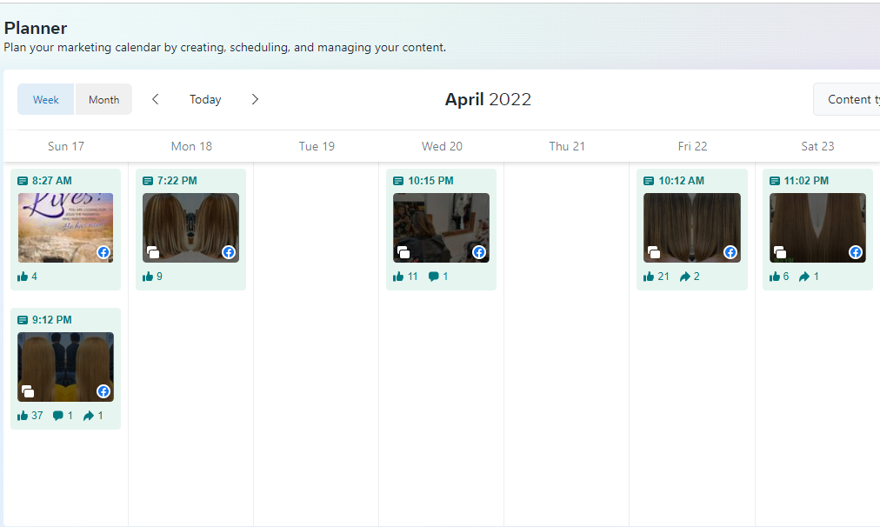Open the Content type filter dropdown
Screen dimensions: 880x527
pos(847,99)
